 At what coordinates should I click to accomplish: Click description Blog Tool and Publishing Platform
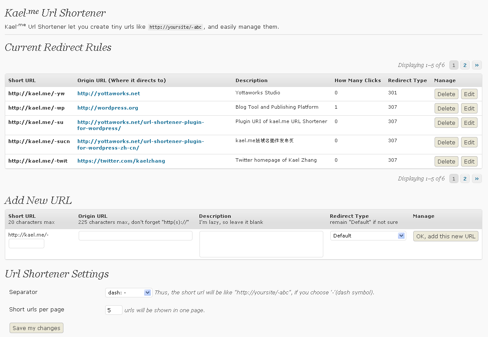pos(277,107)
